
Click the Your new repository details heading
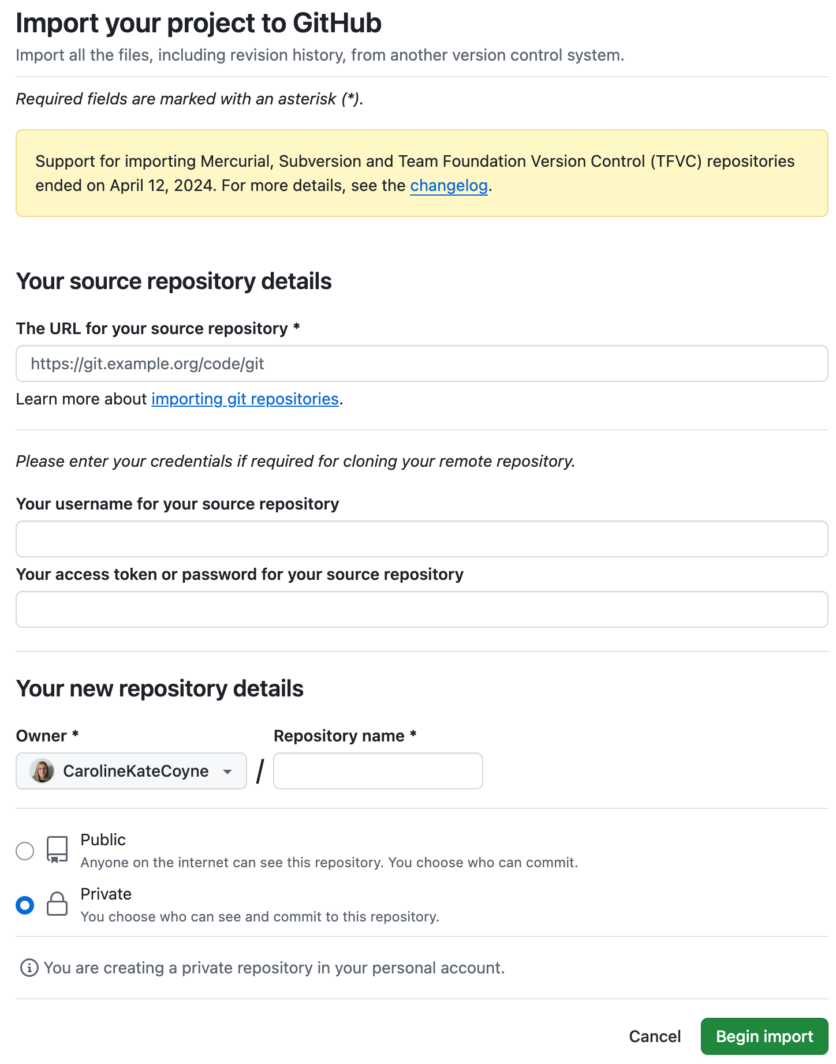(x=161, y=688)
